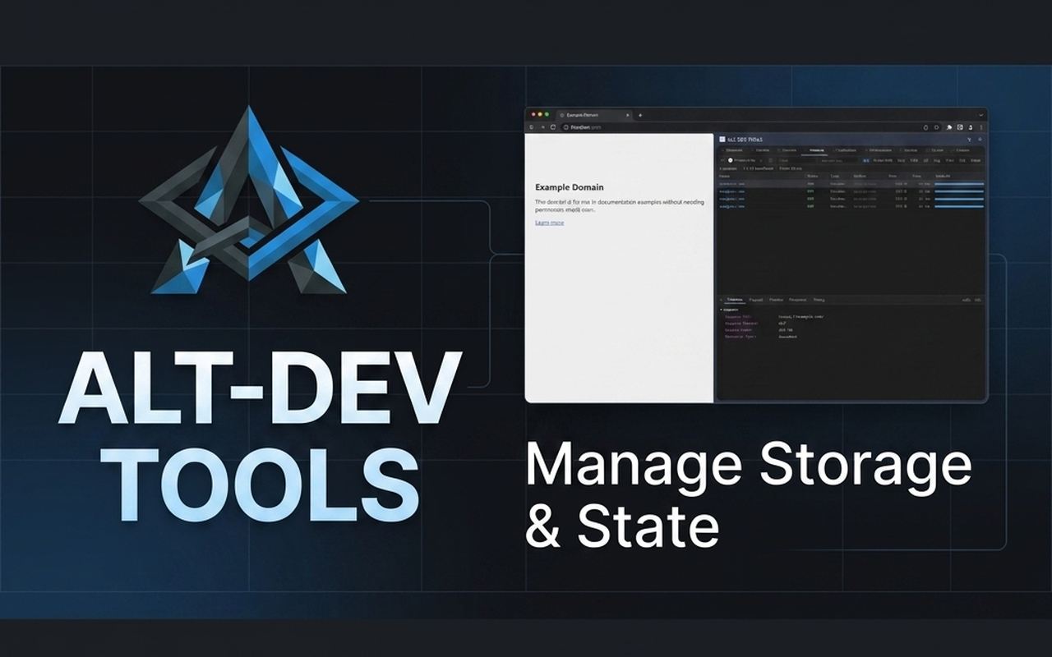Image resolution: width=1052 pixels, height=657 pixels.
Task: Go back using the browser back arrow
Action: pos(532,127)
